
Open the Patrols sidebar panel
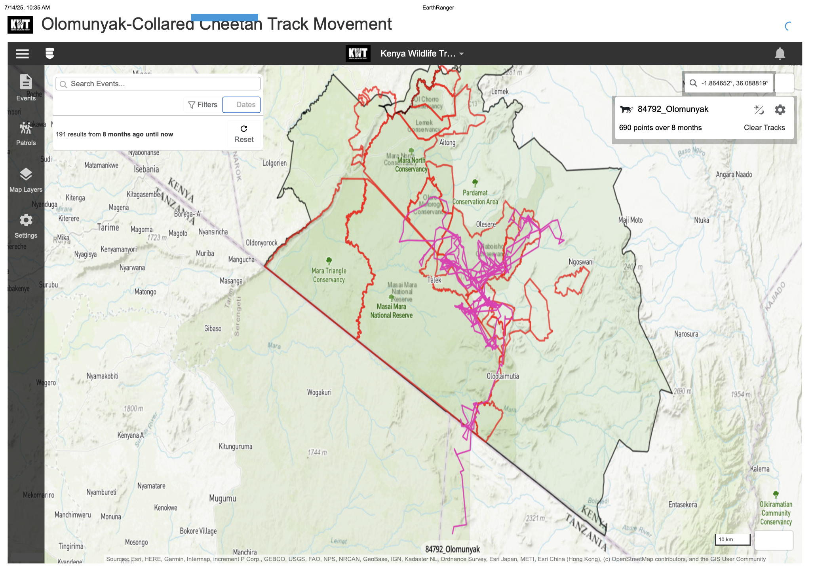coord(26,133)
